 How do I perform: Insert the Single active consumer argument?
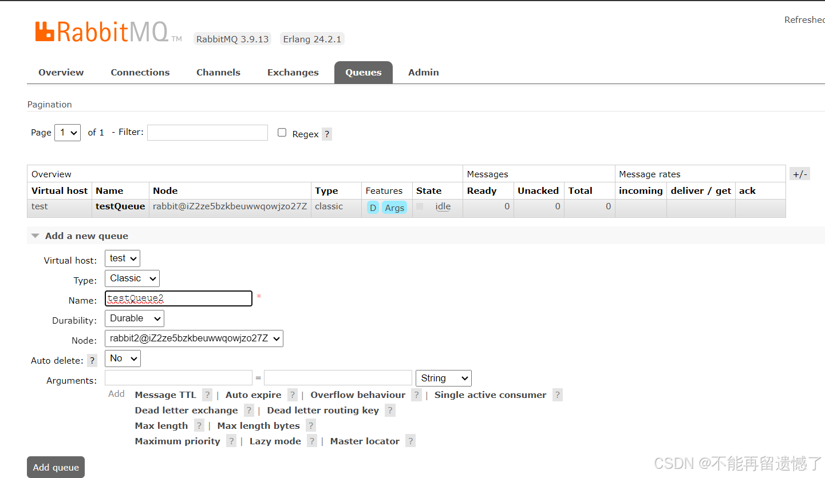point(491,395)
